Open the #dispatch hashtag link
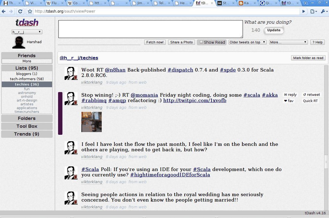Image resolution: width=329 pixels, height=218 pixels. pos(180,70)
